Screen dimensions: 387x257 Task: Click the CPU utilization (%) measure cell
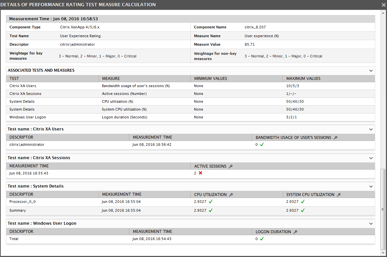pyautogui.click(x=118, y=101)
